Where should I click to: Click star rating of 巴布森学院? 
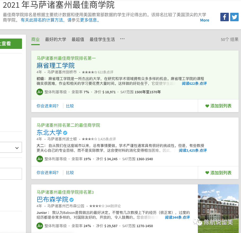click(x=97, y=206)
